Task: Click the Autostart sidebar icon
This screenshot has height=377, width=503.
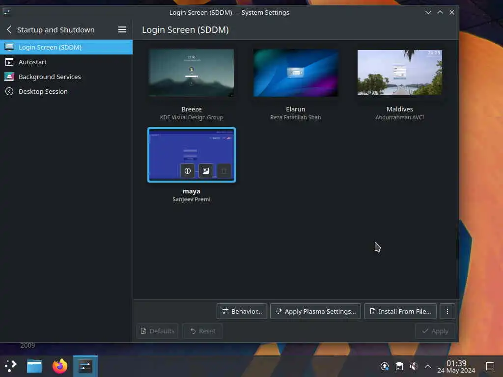Action: pyautogui.click(x=9, y=62)
